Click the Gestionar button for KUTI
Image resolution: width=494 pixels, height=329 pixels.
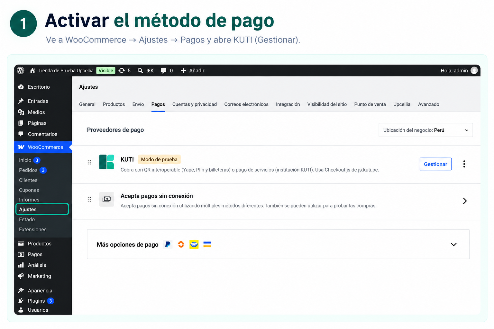[435, 164]
